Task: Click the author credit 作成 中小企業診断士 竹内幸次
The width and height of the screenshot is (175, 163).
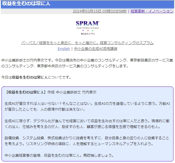Action: pos(72,92)
